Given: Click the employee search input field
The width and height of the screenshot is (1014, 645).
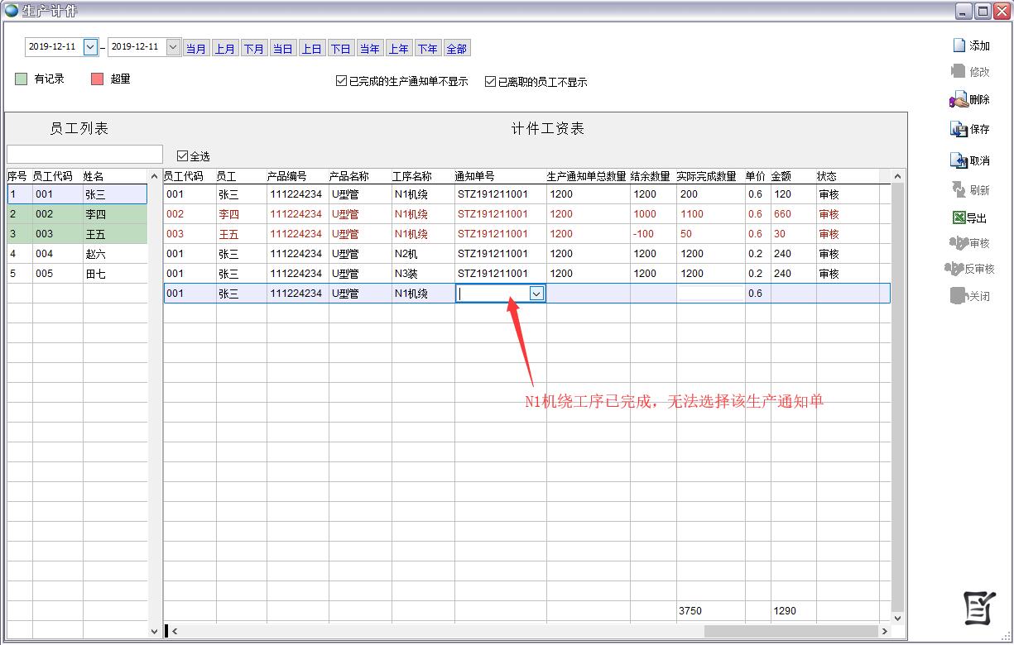Looking at the screenshot, I should click(84, 155).
